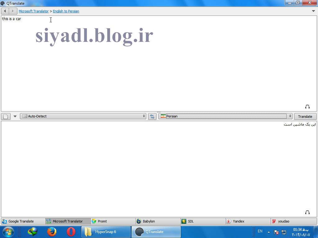Viewport: 318px width, 238px height.
Task: Switch to the youdao service tab
Action: pos(293,221)
